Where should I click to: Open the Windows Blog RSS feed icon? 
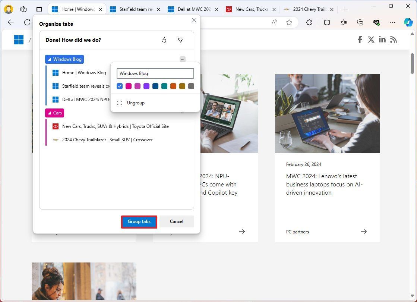pos(393,39)
